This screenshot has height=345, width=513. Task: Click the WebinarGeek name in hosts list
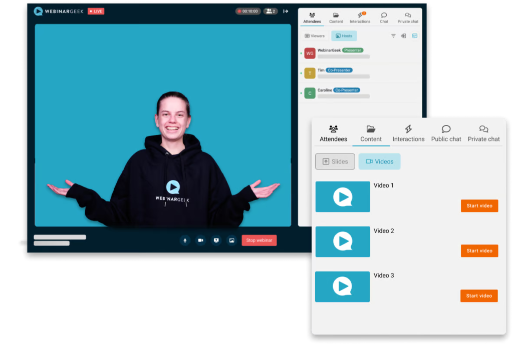coord(329,50)
